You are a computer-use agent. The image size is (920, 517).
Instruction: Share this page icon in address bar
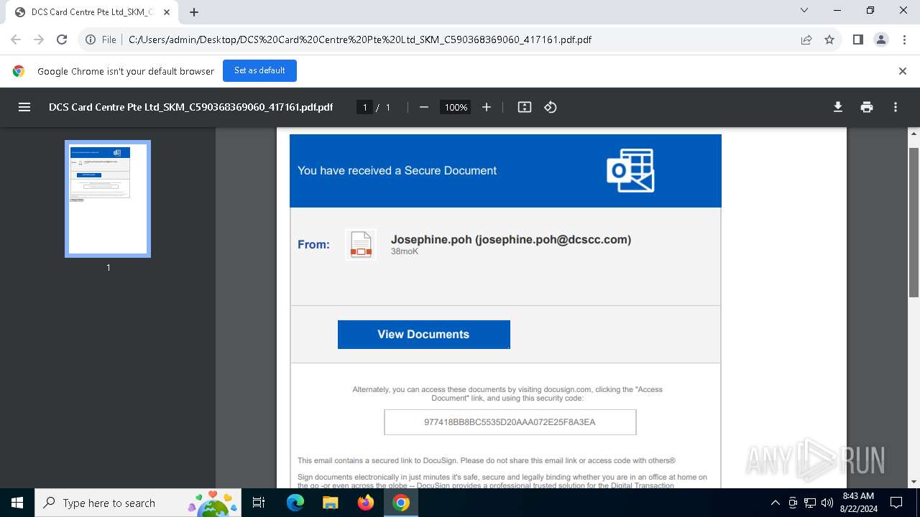click(x=806, y=39)
